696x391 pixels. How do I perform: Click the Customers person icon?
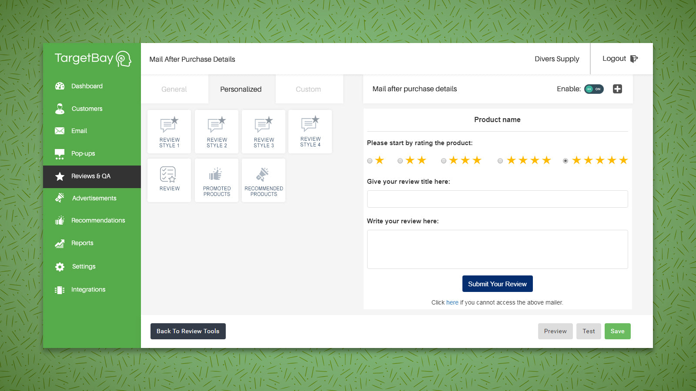pos(60,109)
